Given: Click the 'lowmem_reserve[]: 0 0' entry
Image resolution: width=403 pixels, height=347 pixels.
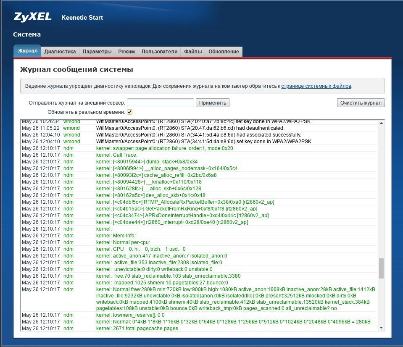Looking at the screenshot, I should (x=199, y=315).
